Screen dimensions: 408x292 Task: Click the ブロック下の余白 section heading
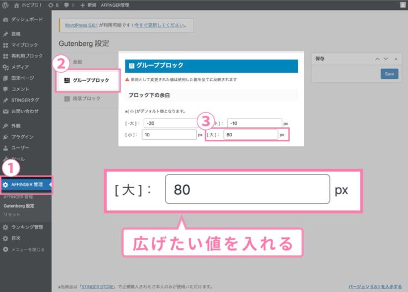point(149,95)
